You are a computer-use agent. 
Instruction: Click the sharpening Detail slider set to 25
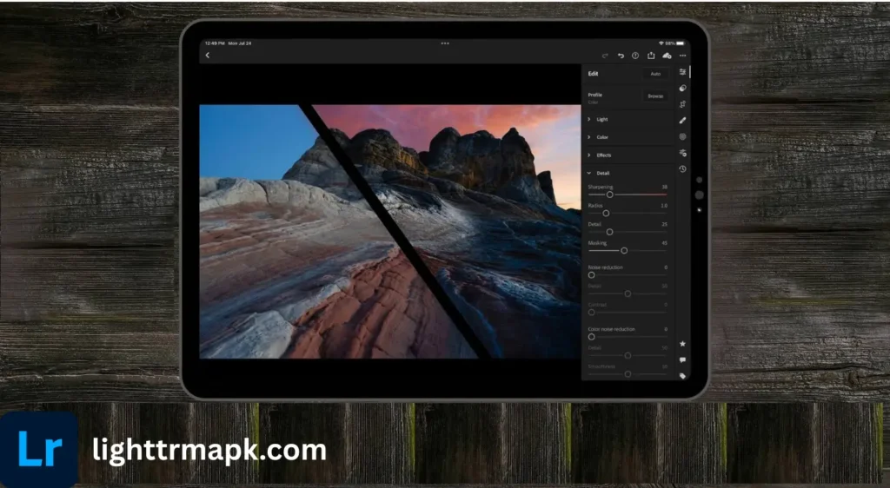coord(628,232)
